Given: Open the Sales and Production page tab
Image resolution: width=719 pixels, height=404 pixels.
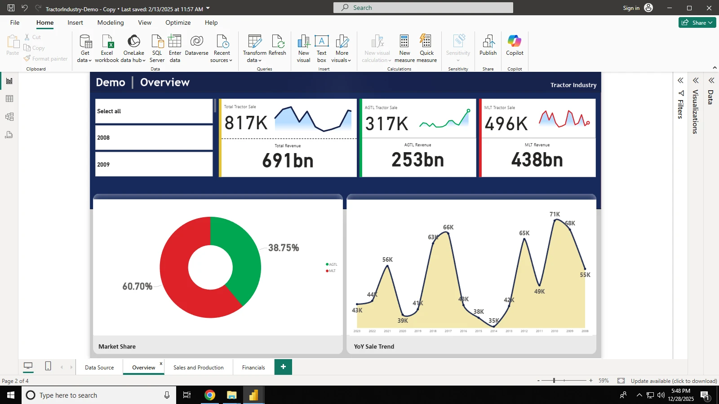Looking at the screenshot, I should pos(199,367).
